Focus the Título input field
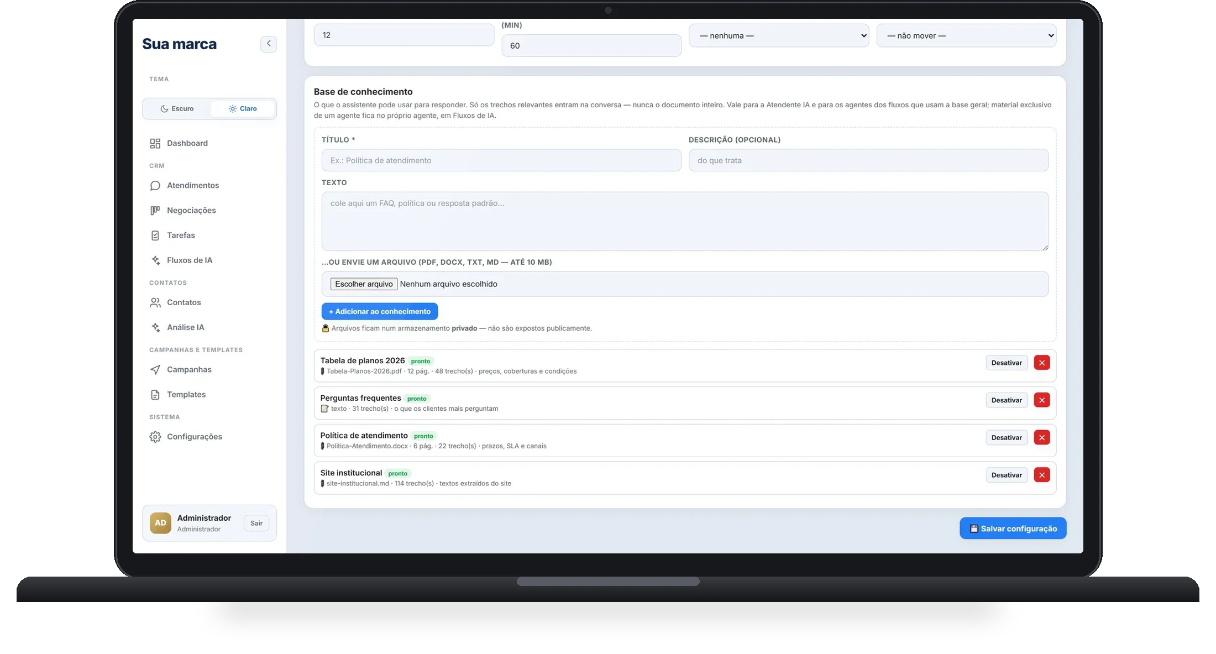The height and width of the screenshot is (654, 1216). (501, 160)
